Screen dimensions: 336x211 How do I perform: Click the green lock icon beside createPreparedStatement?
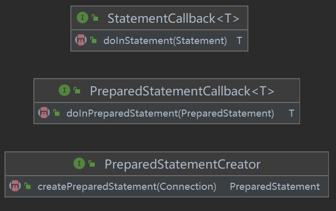pos(28,187)
